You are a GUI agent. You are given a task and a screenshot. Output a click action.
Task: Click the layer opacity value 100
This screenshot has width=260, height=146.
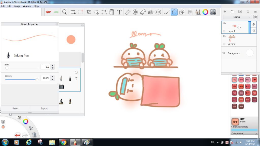255,17
